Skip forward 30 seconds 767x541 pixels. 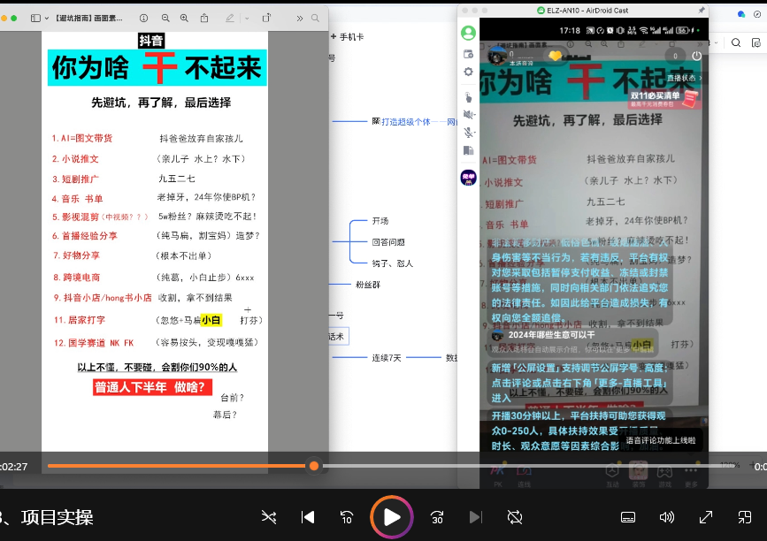(x=437, y=517)
